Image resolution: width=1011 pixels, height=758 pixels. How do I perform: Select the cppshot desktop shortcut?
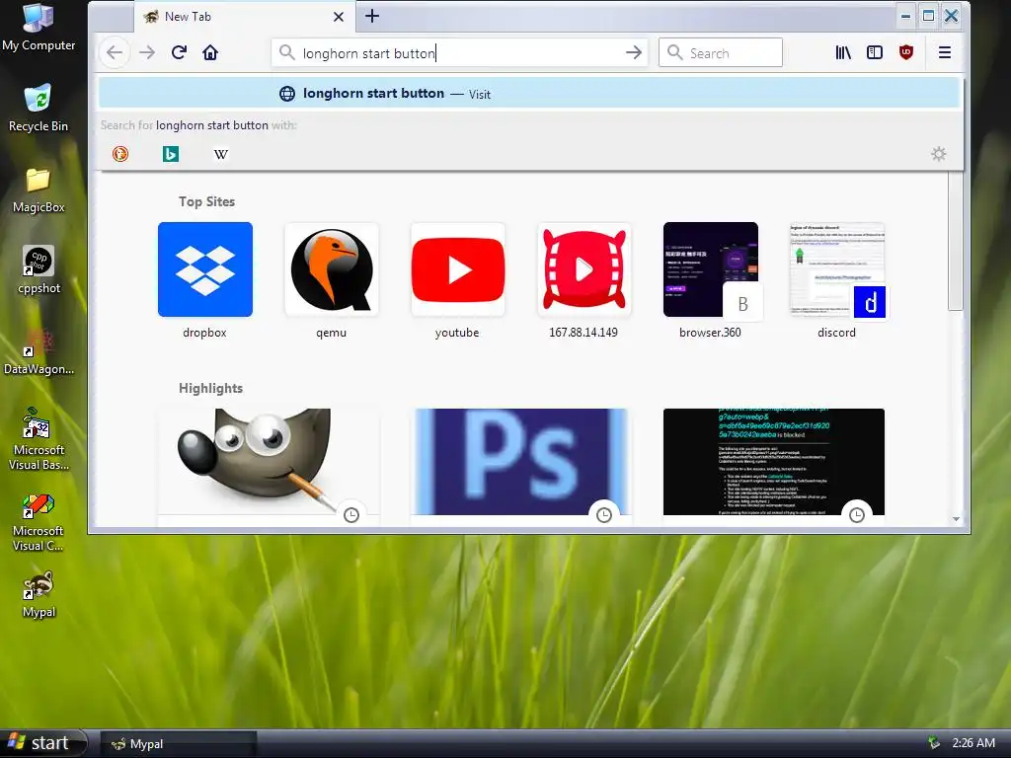[x=39, y=270]
